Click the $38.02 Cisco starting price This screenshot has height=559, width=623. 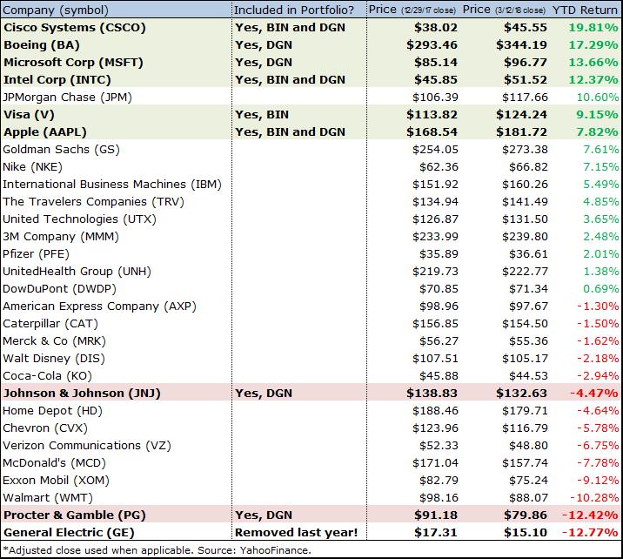click(x=436, y=28)
